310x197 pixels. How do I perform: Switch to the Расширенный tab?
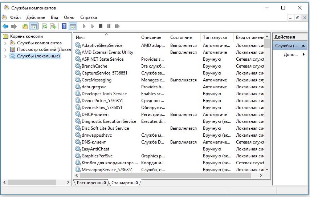point(91,183)
